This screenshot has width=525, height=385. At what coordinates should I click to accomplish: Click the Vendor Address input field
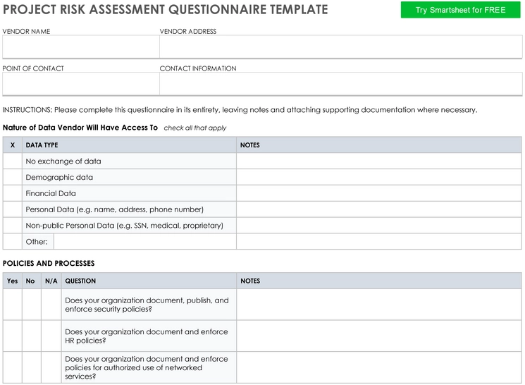tap(340, 47)
